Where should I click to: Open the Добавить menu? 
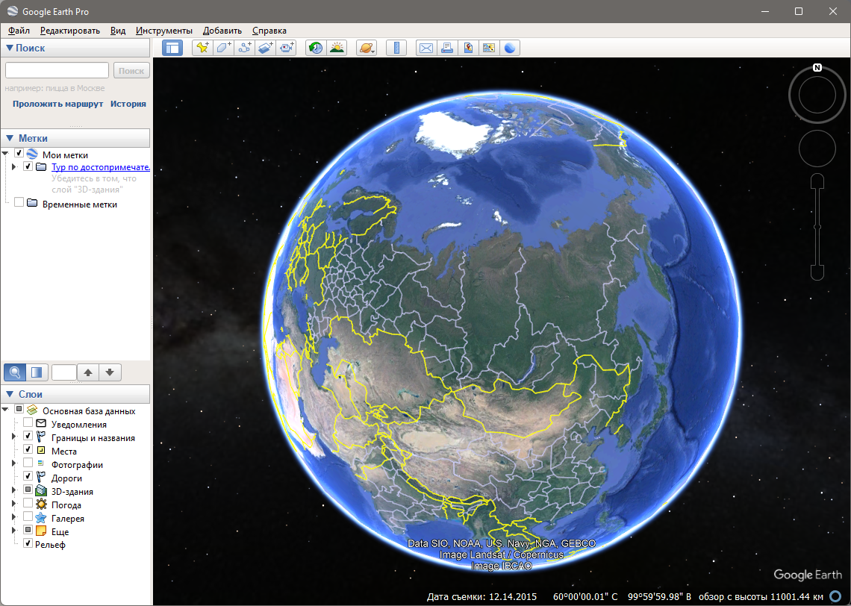point(222,31)
